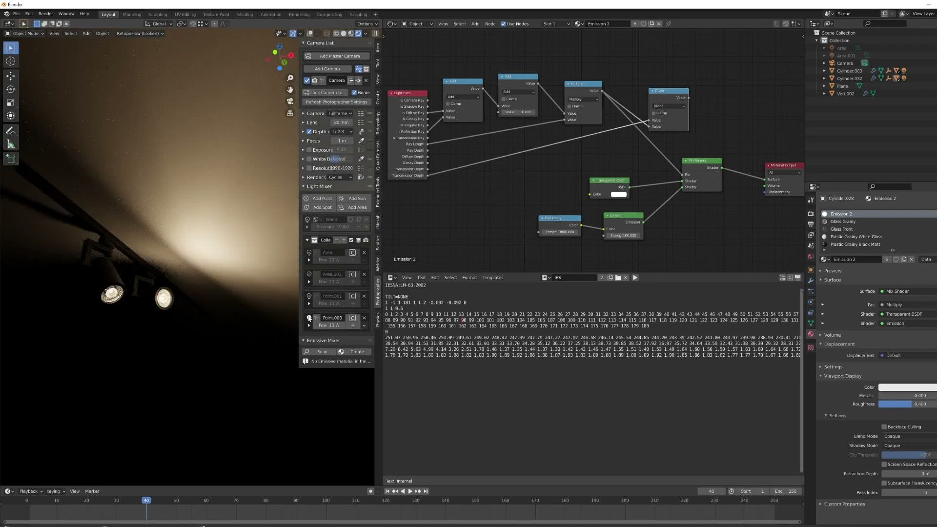Choose the Transform tool

tap(11, 116)
